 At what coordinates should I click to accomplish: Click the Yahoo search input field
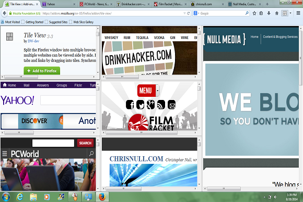coord(68,100)
